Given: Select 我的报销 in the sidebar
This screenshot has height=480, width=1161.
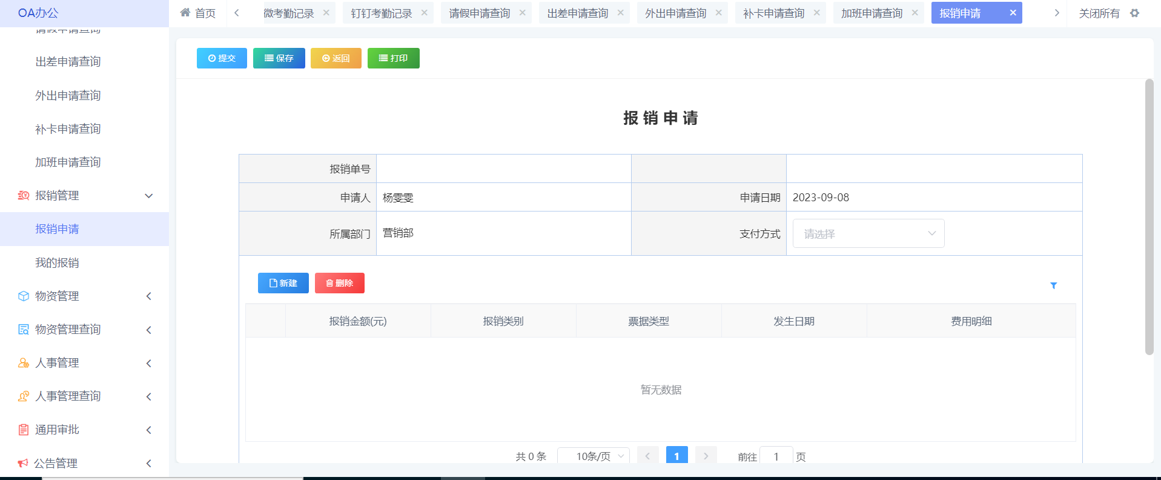Looking at the screenshot, I should [x=57, y=263].
